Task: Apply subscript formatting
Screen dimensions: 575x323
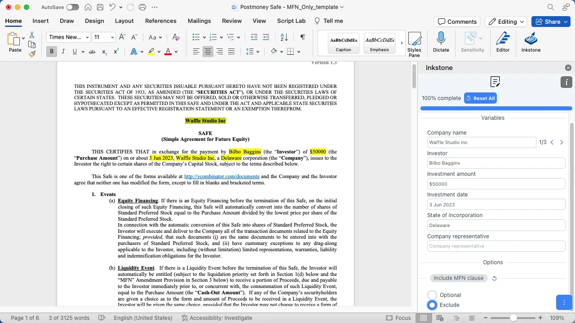Action: [104, 52]
